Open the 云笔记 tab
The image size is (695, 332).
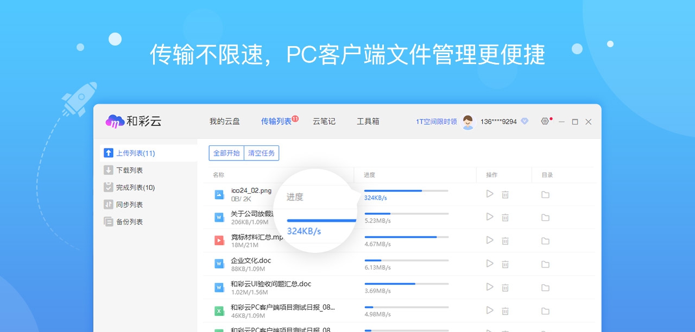324,122
